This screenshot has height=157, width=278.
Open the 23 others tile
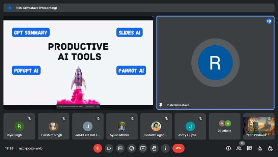point(224,127)
